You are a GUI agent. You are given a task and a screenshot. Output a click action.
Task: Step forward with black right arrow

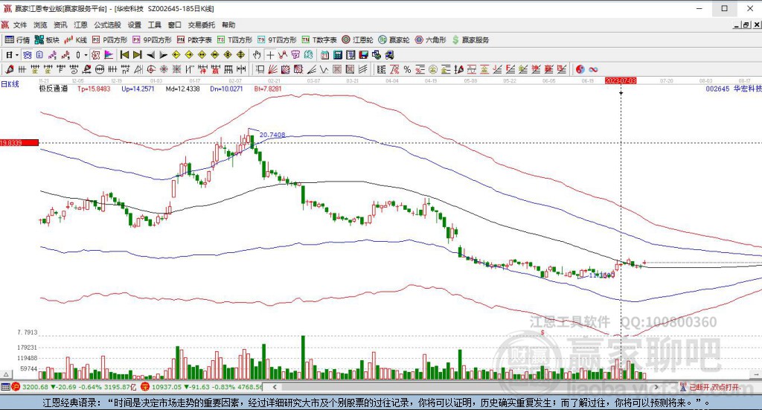[x=163, y=55]
